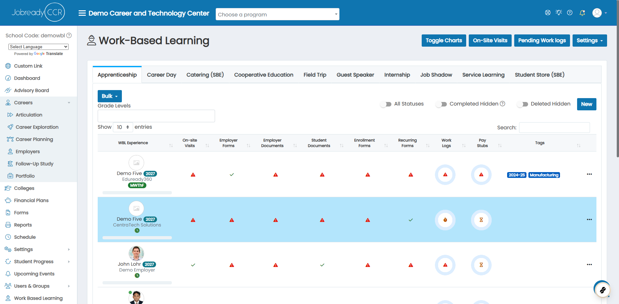Expand the Bulk actions dropdown
The width and height of the screenshot is (619, 304).
tap(110, 96)
